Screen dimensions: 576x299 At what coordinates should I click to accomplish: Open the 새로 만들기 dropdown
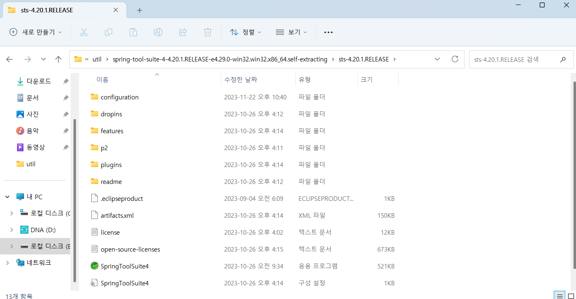(x=36, y=32)
